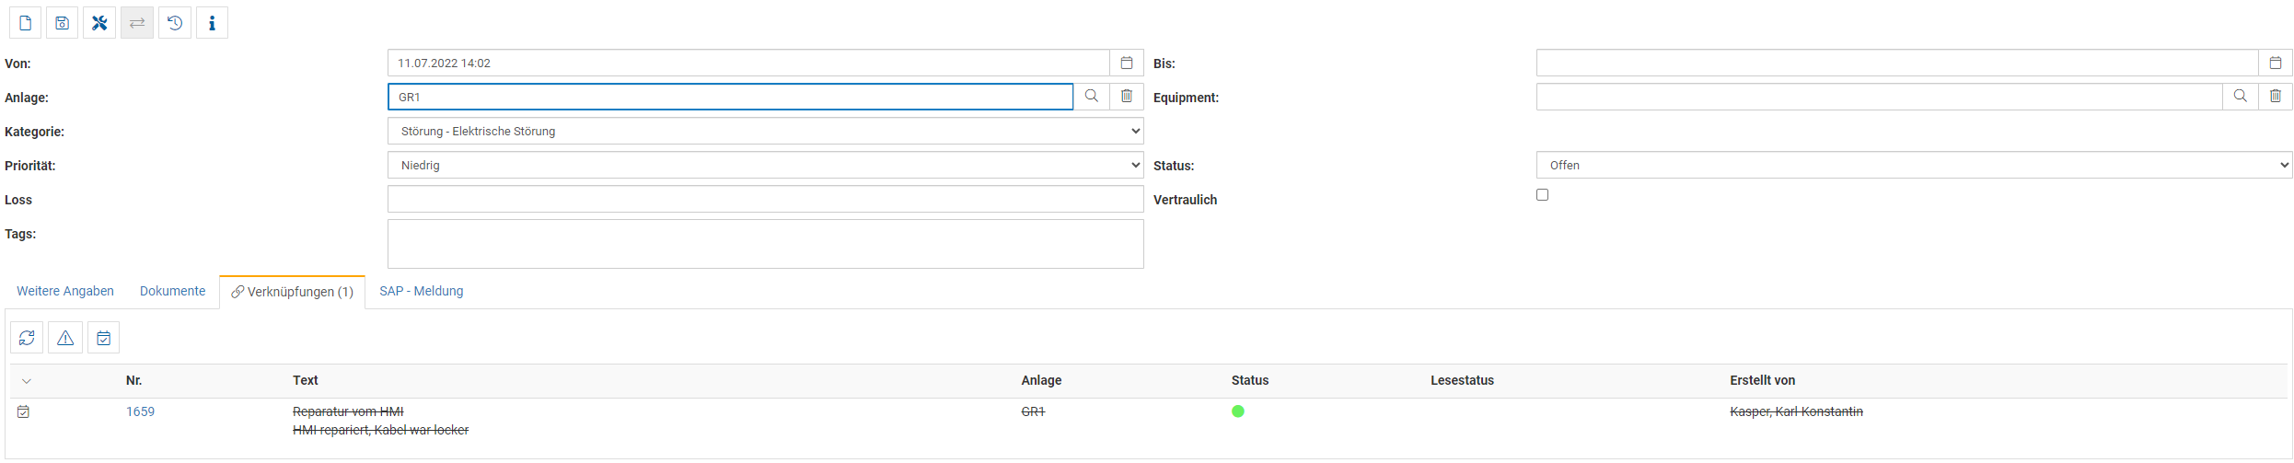Open the SAP - Meldung tab
The width and height of the screenshot is (2294, 463).
pyautogui.click(x=421, y=291)
